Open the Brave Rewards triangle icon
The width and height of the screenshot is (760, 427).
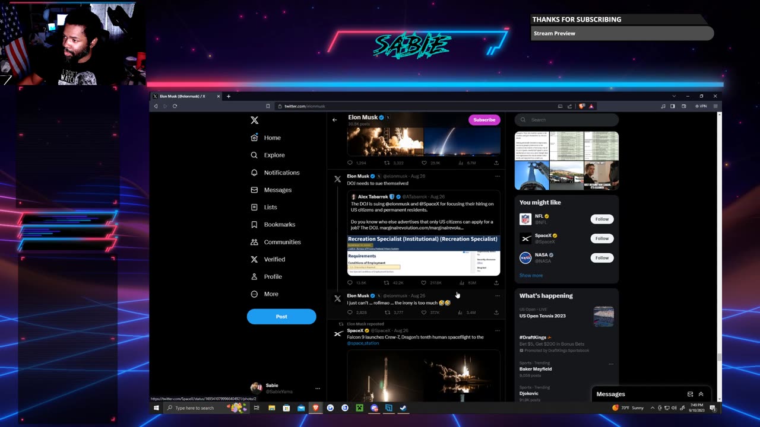tap(591, 106)
